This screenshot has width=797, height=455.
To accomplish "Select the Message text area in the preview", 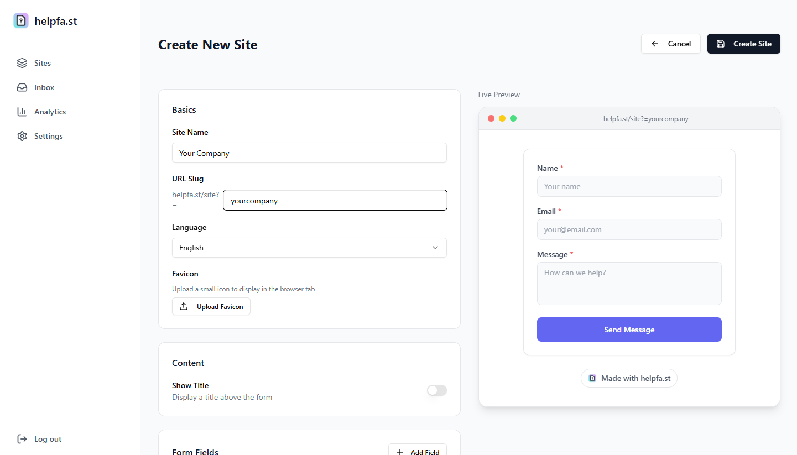I will point(629,283).
